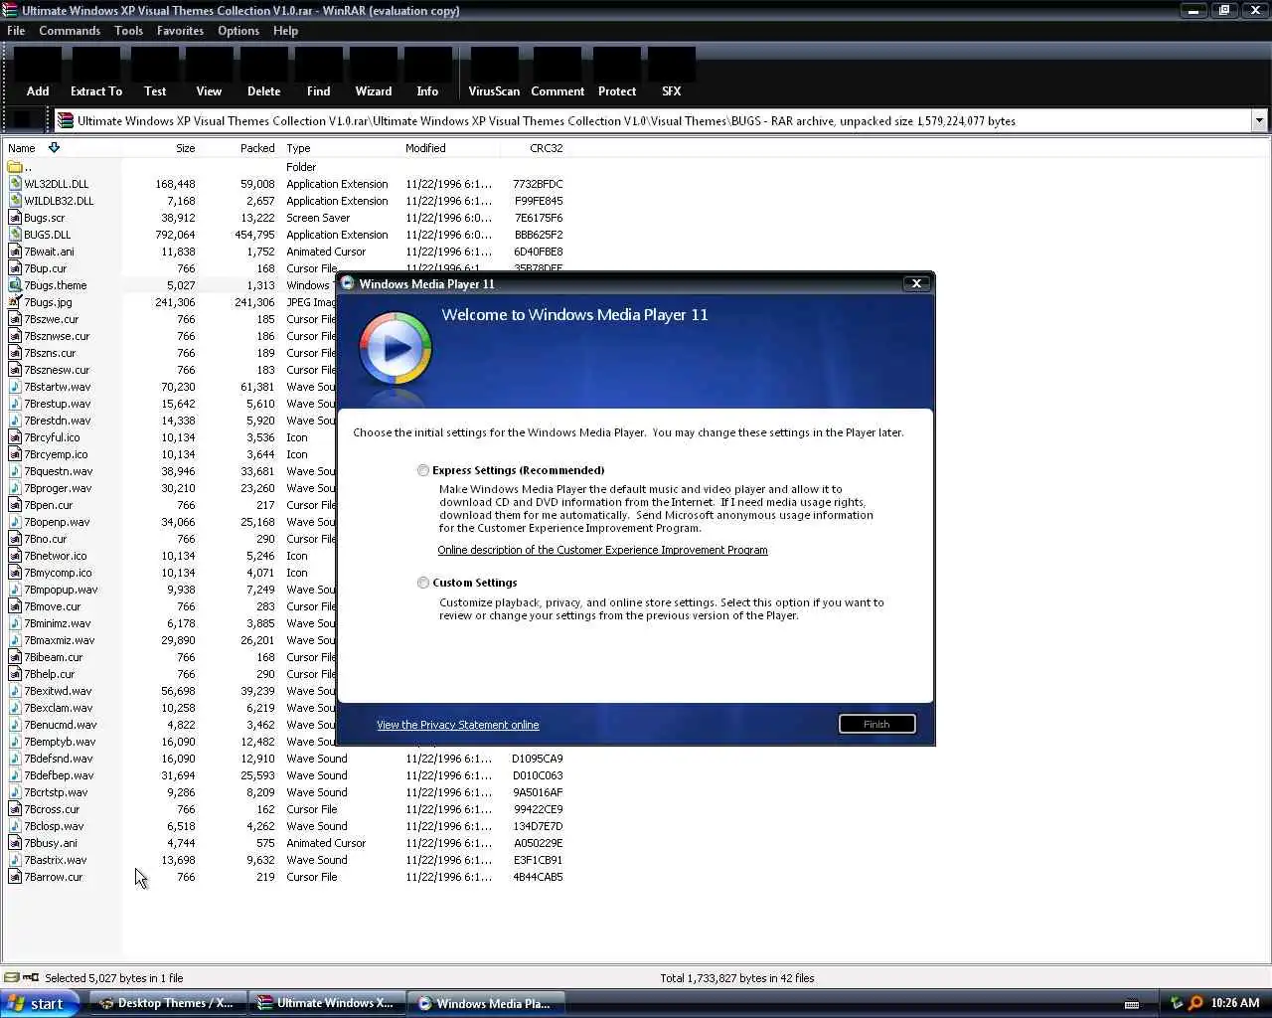The image size is (1272, 1018).
Task: Select 7Bwait.ani animated cursor icon
Action: click(15, 252)
